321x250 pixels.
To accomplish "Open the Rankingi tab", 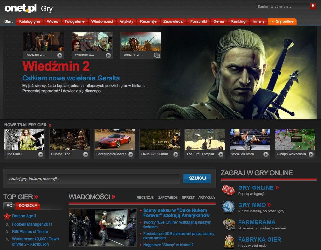I will (239, 21).
